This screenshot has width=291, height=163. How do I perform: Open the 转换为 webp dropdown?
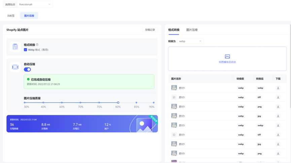pos(190,41)
